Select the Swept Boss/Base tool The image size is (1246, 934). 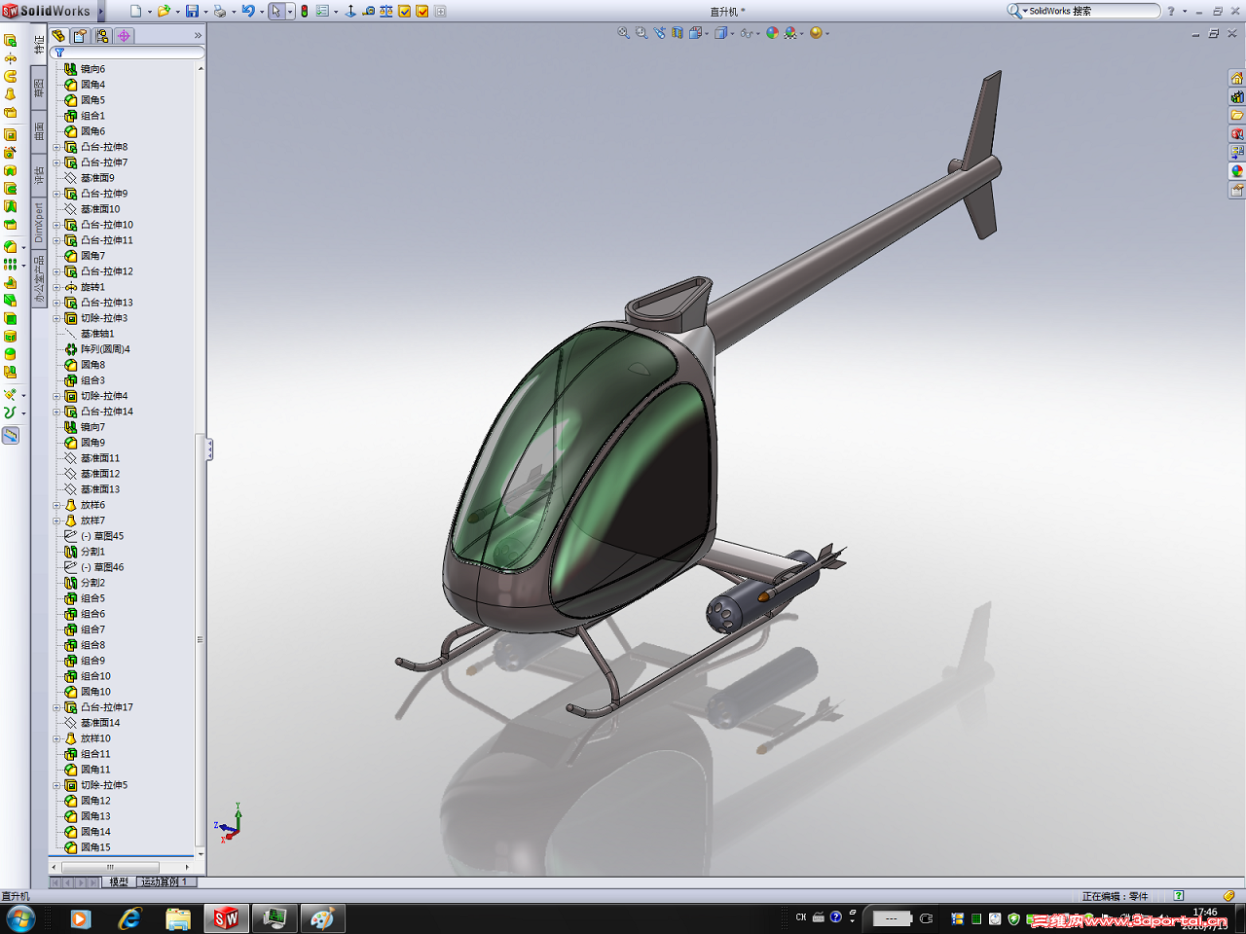[x=10, y=76]
